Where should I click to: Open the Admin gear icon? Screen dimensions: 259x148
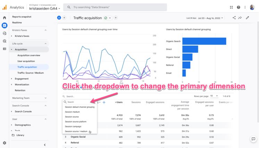[5, 143]
